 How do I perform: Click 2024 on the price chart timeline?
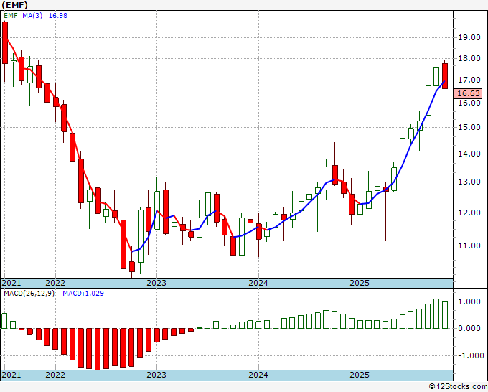pyautogui.click(x=258, y=283)
